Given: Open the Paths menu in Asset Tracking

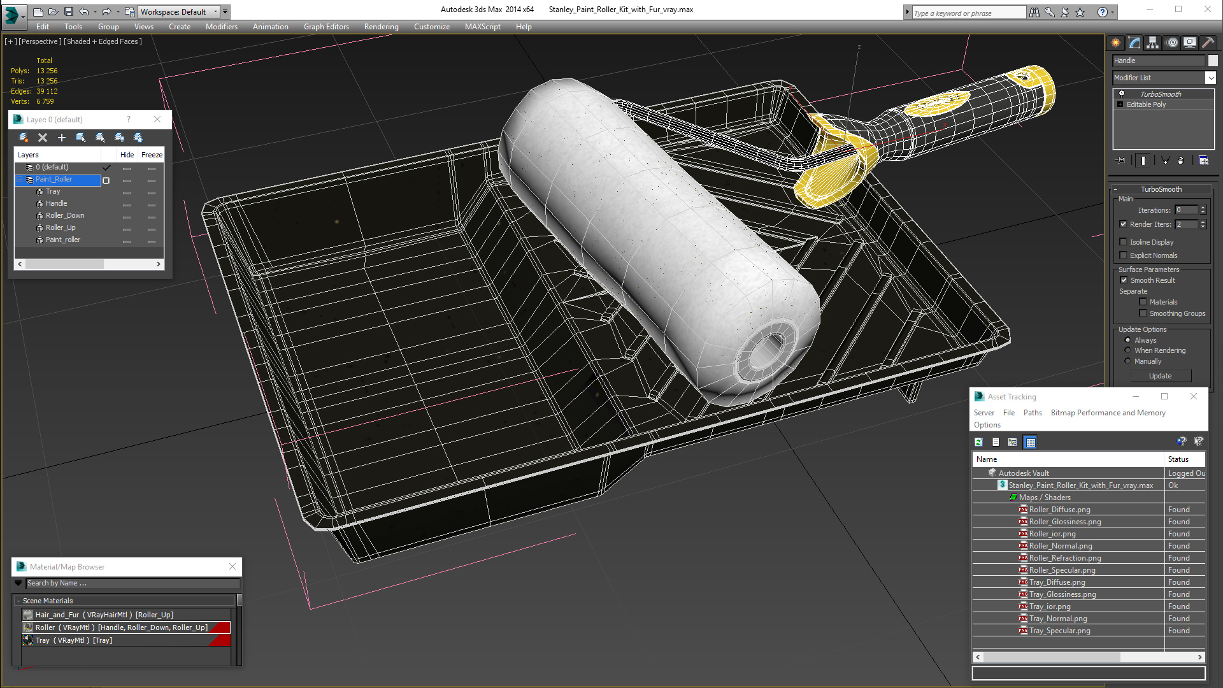Looking at the screenshot, I should click(x=1032, y=413).
